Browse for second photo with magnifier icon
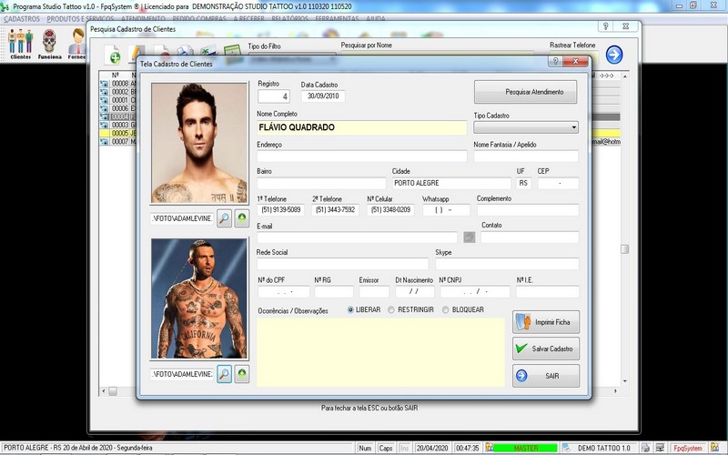This screenshot has height=455, width=728. [x=224, y=374]
